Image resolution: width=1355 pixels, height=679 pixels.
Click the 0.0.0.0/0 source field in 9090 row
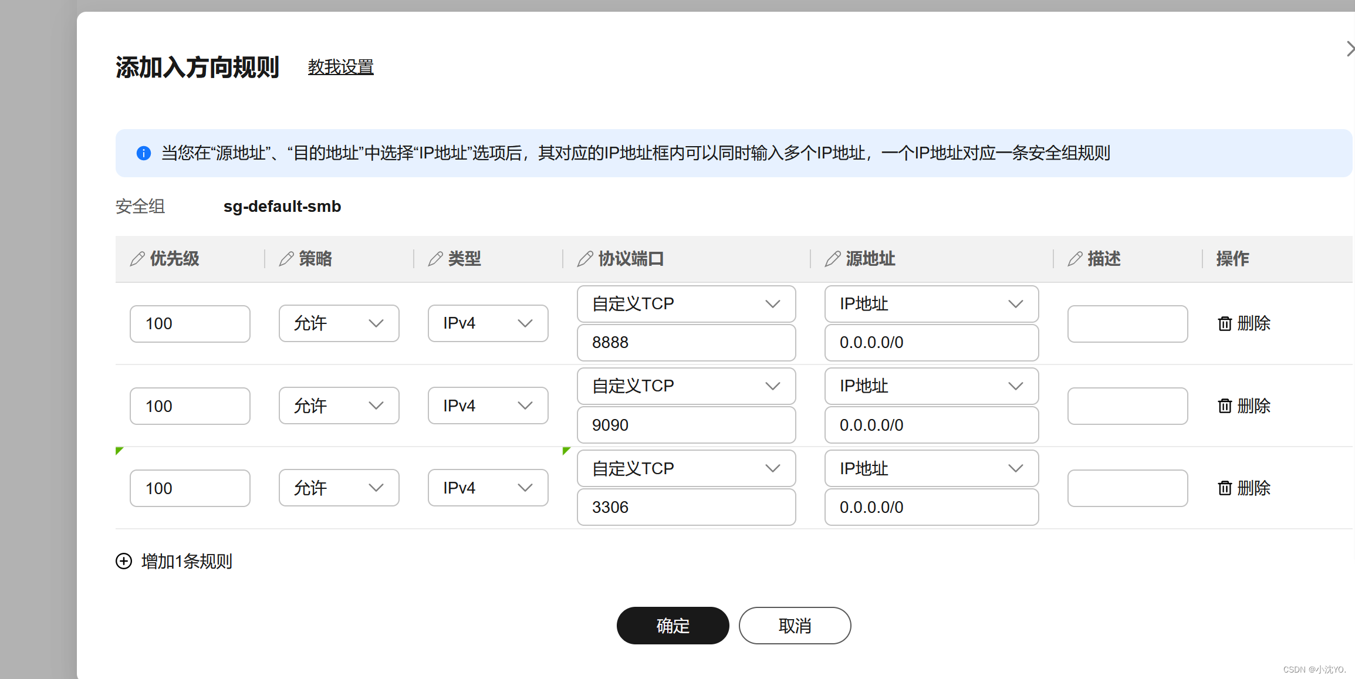coord(932,425)
